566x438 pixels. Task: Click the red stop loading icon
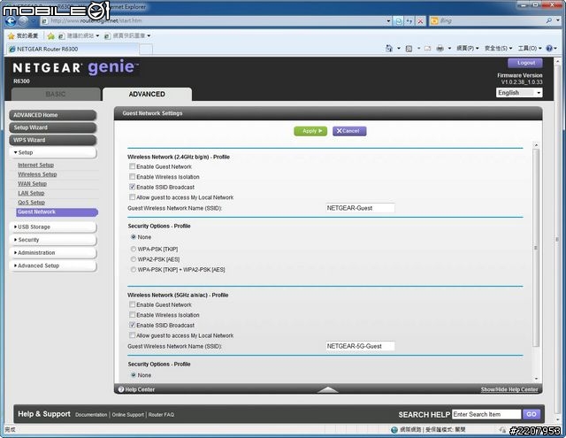click(420, 21)
